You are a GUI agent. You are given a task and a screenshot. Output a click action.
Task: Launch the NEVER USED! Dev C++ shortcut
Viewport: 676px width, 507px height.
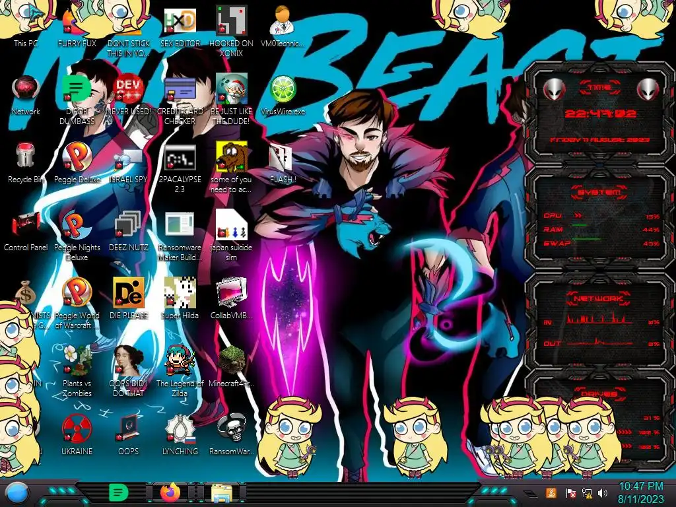click(x=128, y=95)
